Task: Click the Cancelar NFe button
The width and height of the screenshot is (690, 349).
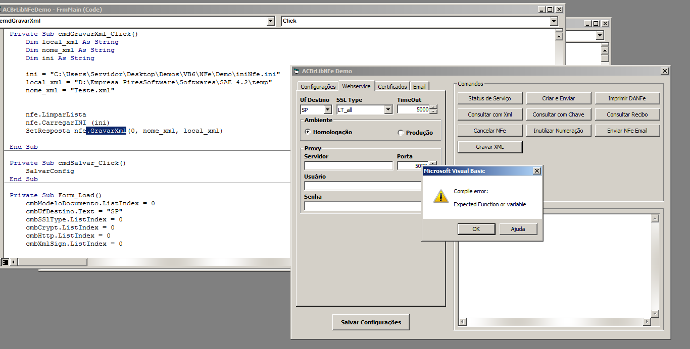Action: pyautogui.click(x=489, y=131)
